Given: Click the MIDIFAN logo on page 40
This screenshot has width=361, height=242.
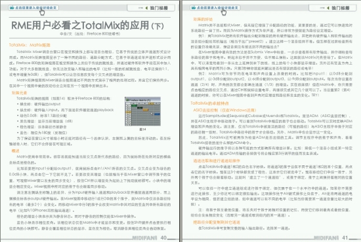Looking at the screenshot, I should coord(144,238).
